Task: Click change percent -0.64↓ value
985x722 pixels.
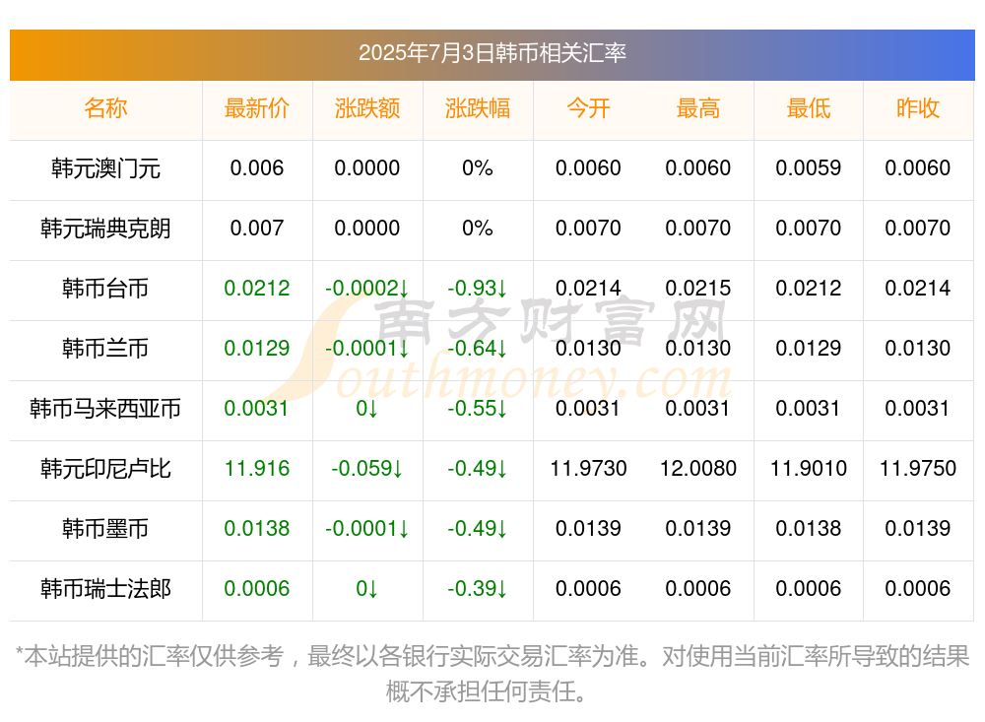Action: pos(478,348)
